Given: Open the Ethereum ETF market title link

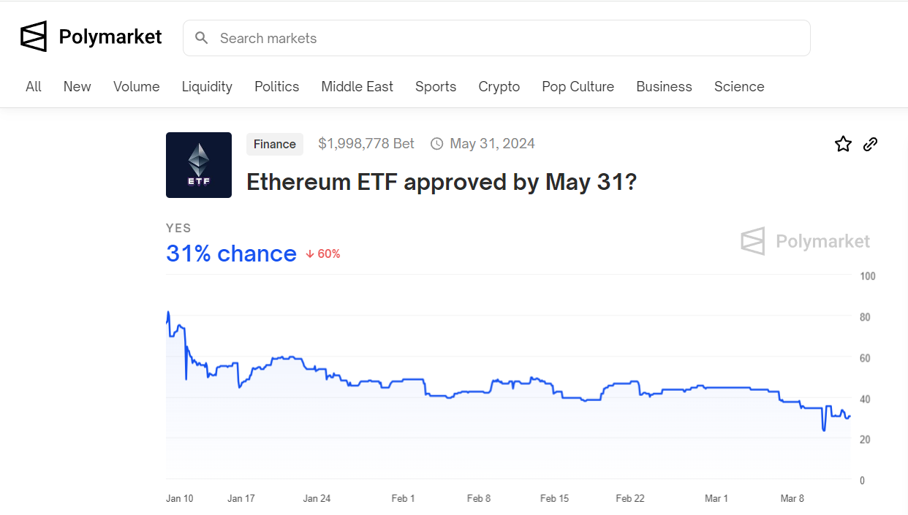Looking at the screenshot, I should pyautogui.click(x=442, y=182).
